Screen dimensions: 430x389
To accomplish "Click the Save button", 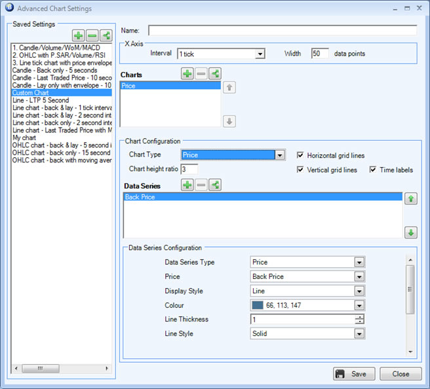I will (x=354, y=374).
